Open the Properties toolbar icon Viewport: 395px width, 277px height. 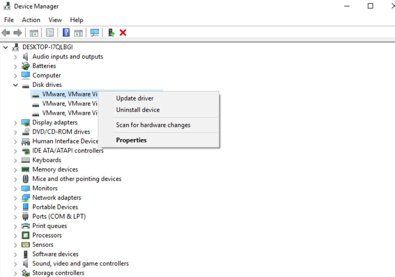tap(50, 33)
